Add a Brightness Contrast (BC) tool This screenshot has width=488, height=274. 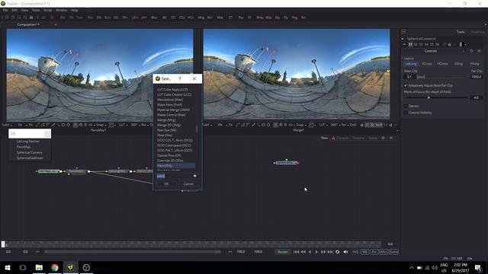click(x=165, y=18)
